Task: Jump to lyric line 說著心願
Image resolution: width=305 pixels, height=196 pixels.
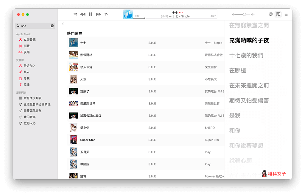Action: tap(240, 161)
